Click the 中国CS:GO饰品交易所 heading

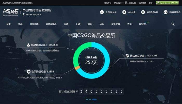92,36
